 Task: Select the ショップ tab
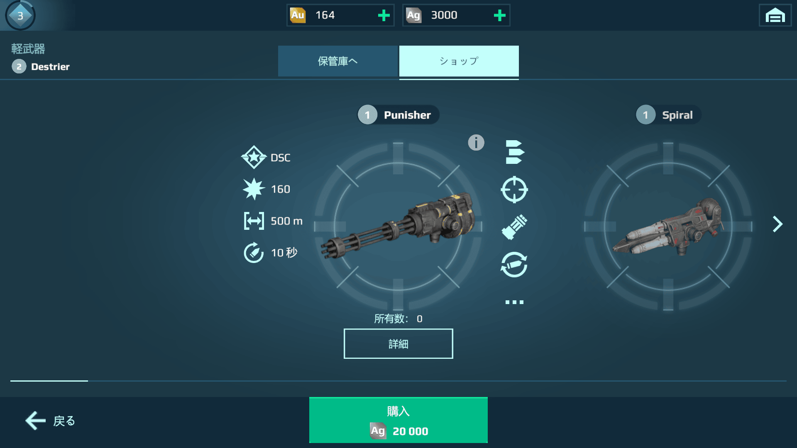tap(459, 61)
